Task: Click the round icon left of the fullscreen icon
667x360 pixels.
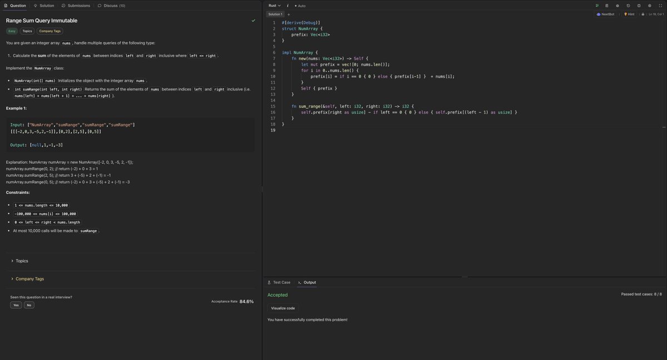Action: tap(650, 6)
